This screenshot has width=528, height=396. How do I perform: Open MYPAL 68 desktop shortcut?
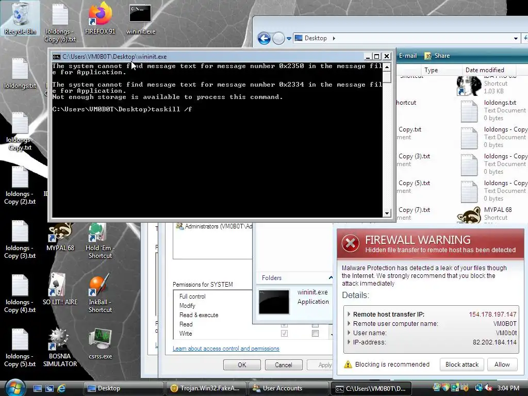[60, 237]
